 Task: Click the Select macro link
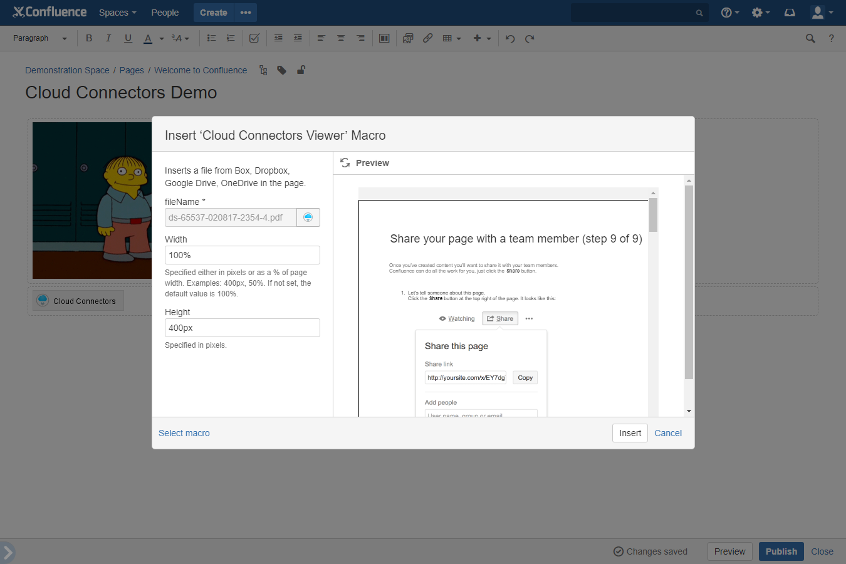tap(184, 433)
